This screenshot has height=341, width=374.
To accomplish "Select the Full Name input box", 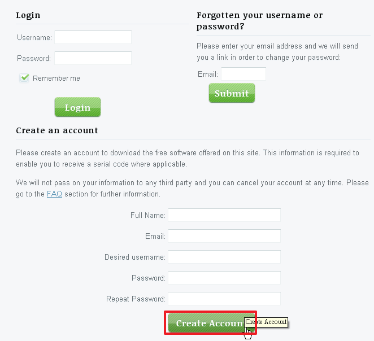I will pos(224,215).
